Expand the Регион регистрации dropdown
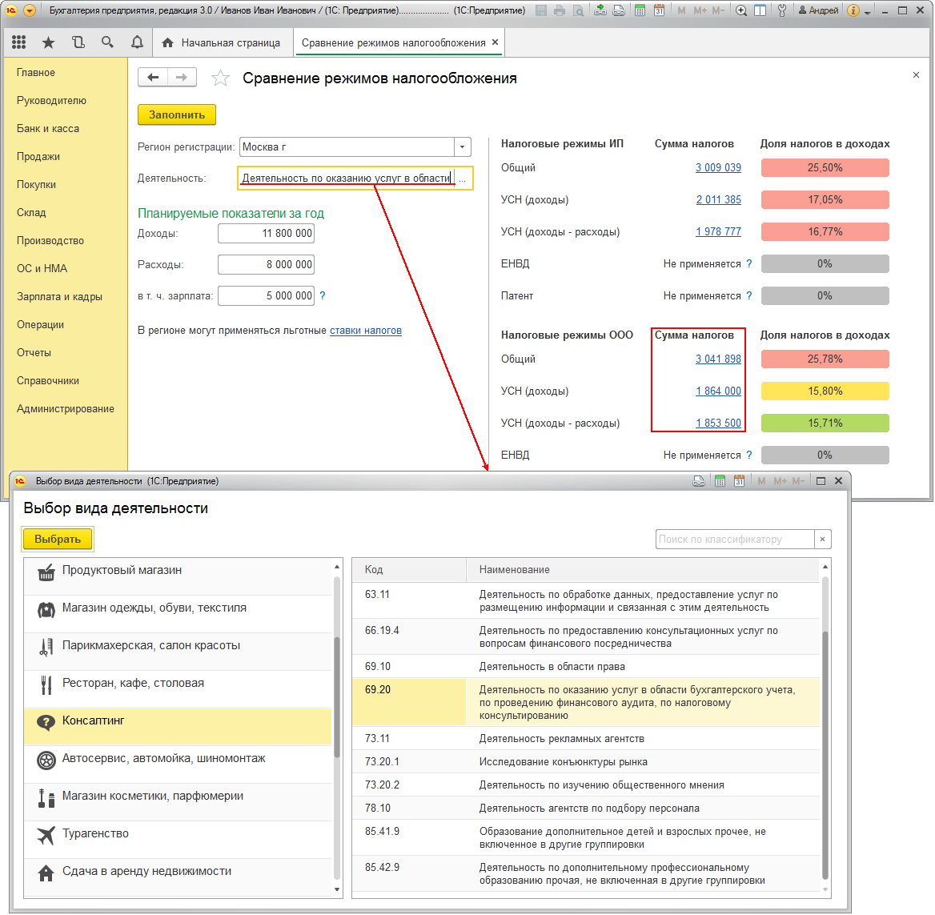The height and width of the screenshot is (915, 935). [x=462, y=147]
